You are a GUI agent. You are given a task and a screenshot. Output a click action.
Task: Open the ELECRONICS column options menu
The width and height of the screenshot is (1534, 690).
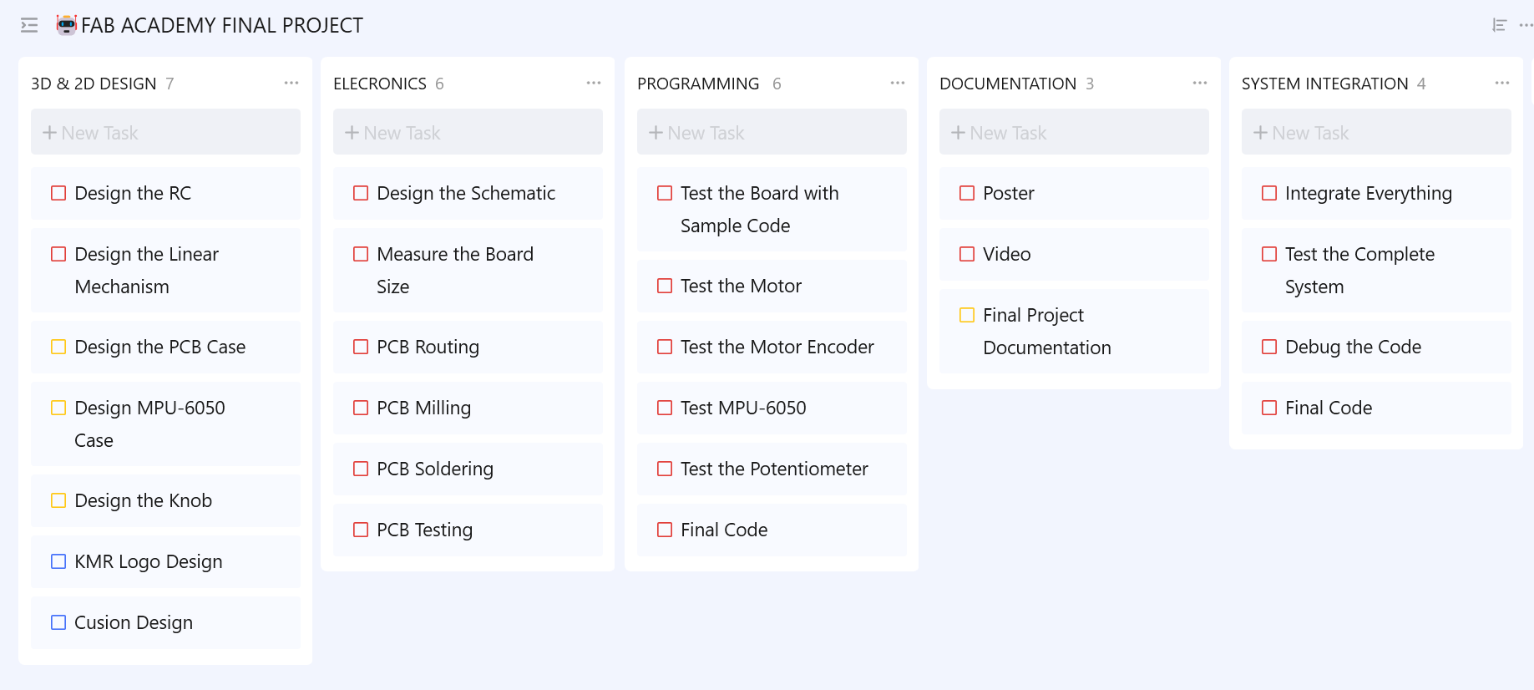(x=593, y=83)
